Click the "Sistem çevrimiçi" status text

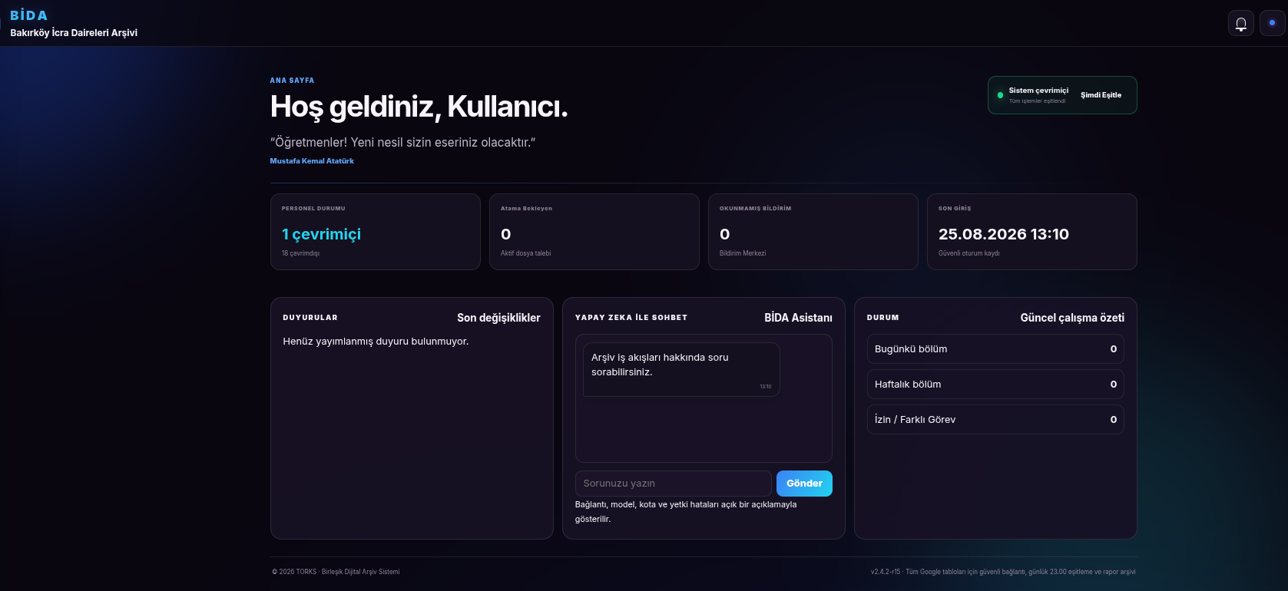(x=1038, y=91)
